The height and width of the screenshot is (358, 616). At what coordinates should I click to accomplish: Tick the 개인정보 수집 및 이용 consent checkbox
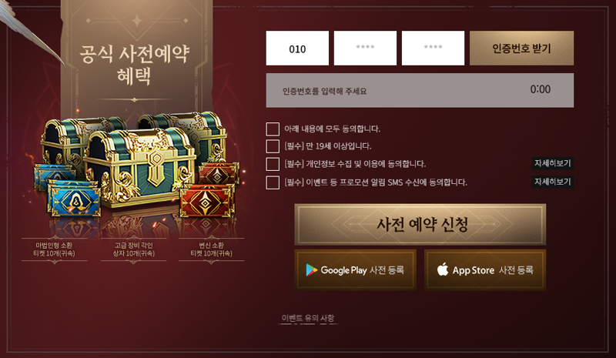[x=273, y=164]
